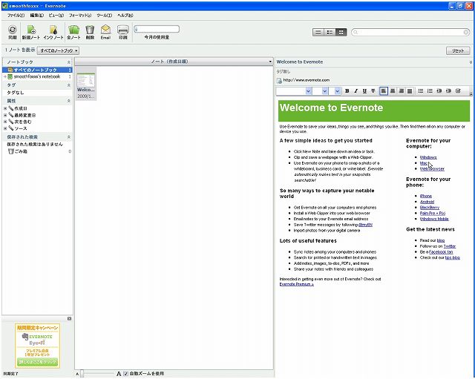This screenshot has height=379, width=475.
Task: Open the note sort order dropdown arrow
Action: (270, 62)
